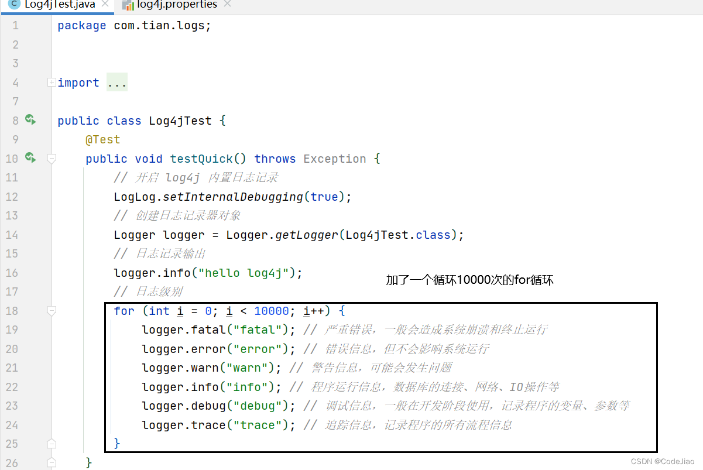703x470 pixels.
Task: Click setInternalDebugging method call
Action: (x=233, y=197)
